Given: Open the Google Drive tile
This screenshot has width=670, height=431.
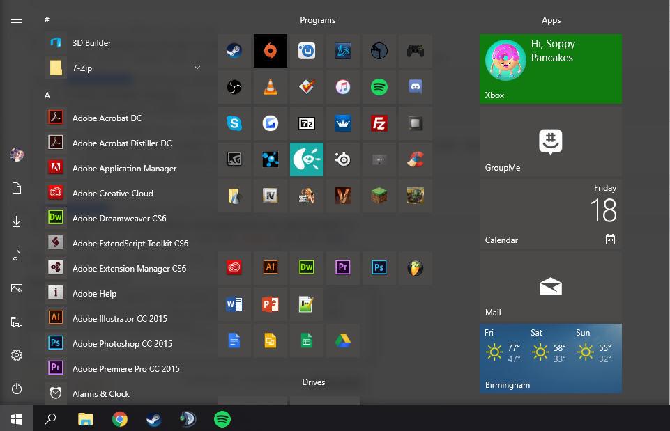Looking at the screenshot, I should (x=342, y=340).
